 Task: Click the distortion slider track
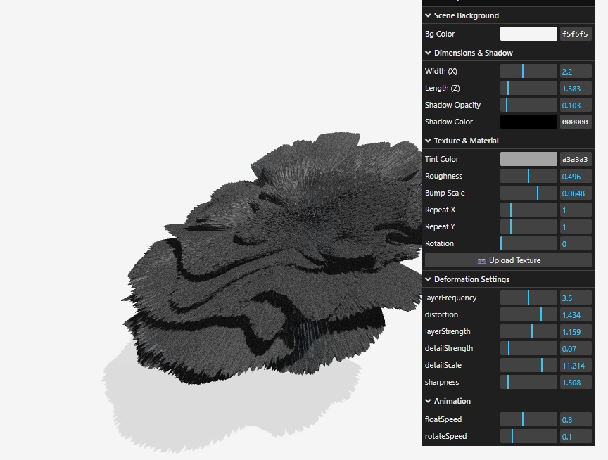point(528,314)
